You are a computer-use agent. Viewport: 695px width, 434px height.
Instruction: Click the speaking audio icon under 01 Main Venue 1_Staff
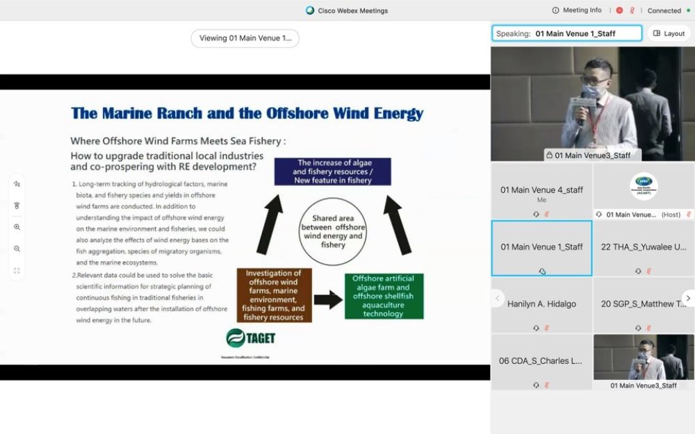[541, 272]
